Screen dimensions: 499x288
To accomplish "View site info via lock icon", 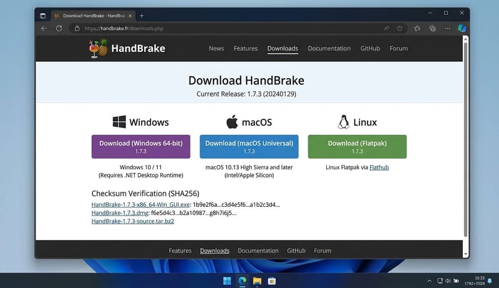I will (77, 28).
